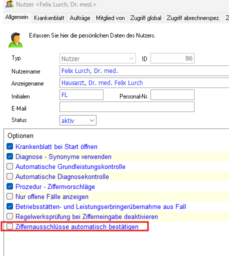Click the empty Personal-Nr. field

[x=172, y=95]
